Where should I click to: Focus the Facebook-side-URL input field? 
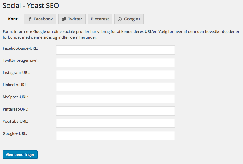pos(116,50)
